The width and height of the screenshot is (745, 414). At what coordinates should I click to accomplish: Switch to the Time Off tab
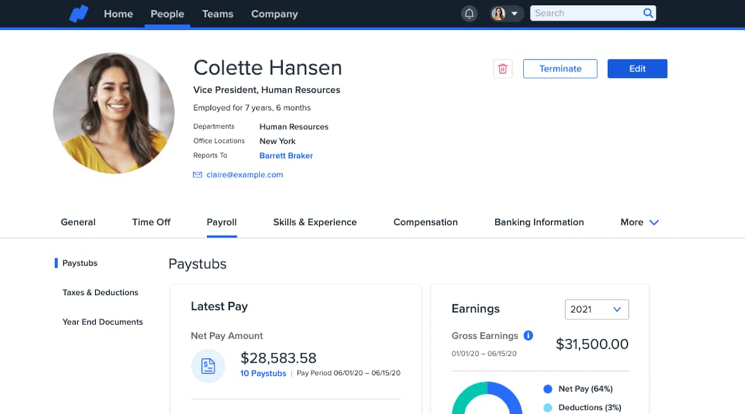point(151,222)
